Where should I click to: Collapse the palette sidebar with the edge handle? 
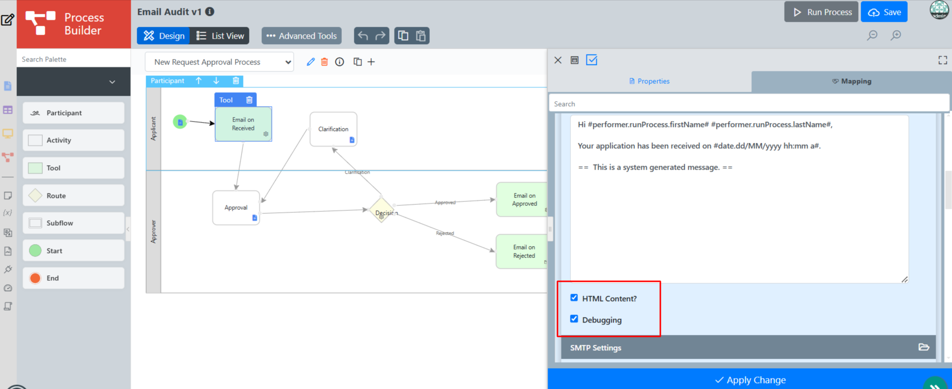point(128,229)
